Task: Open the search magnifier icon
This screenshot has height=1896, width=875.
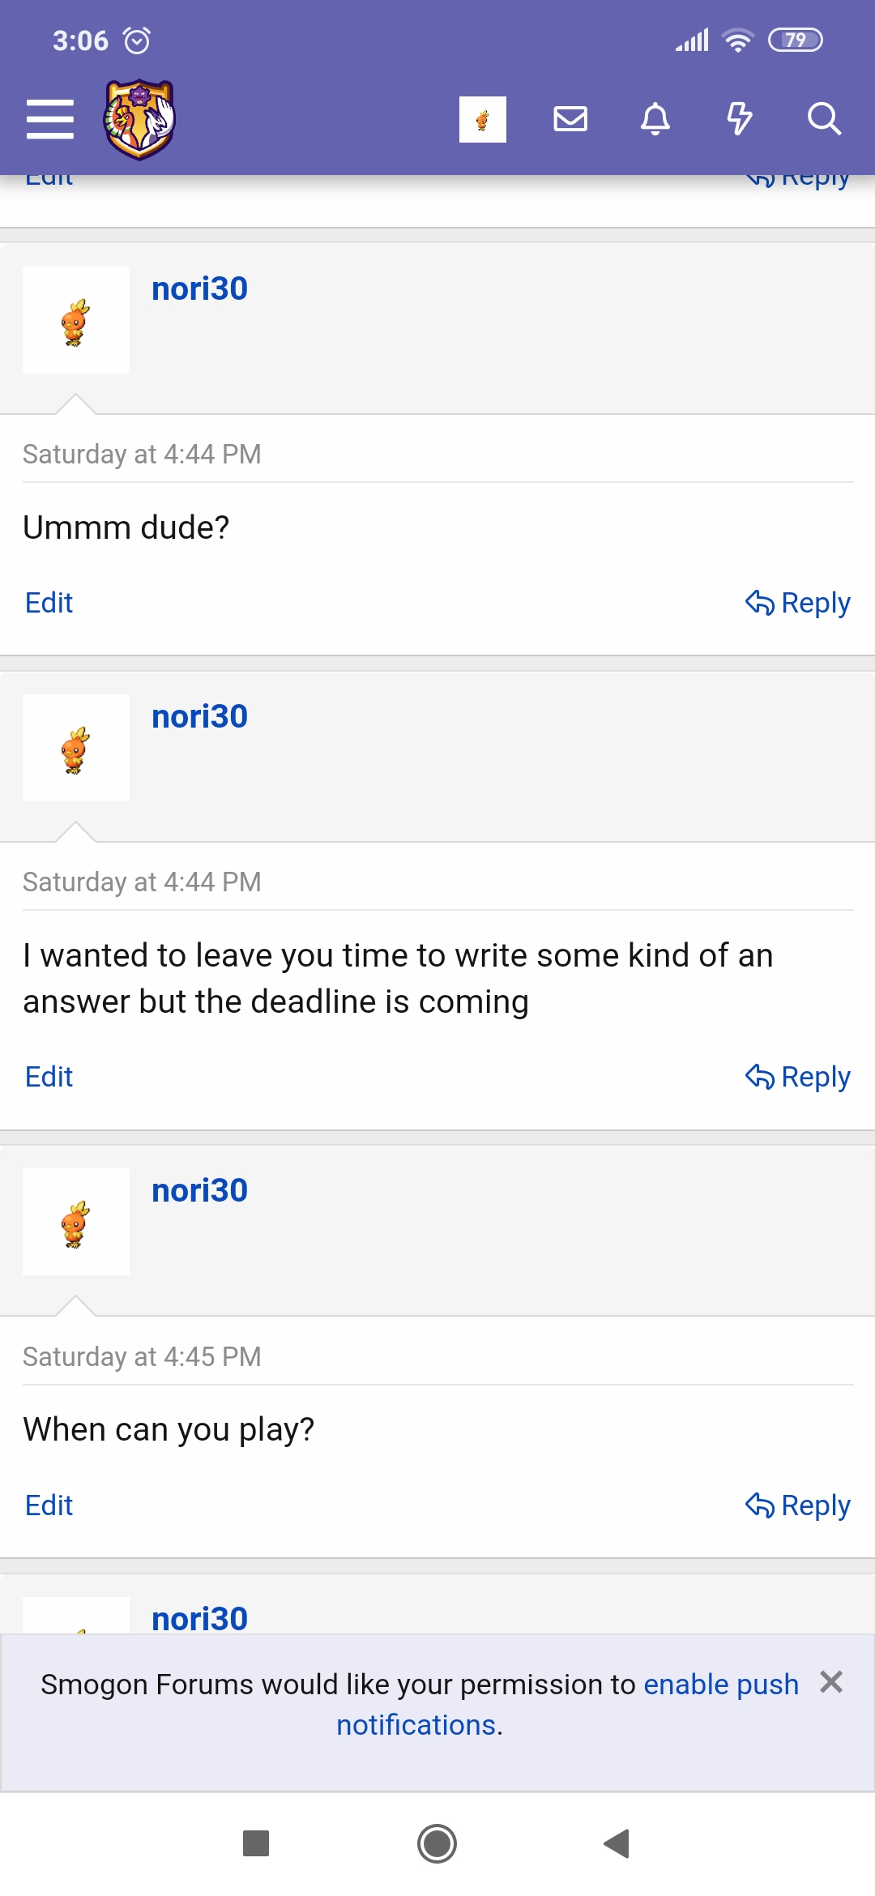Action: click(x=824, y=119)
